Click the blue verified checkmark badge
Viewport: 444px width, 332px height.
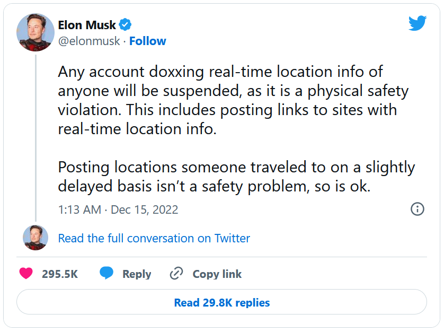(126, 24)
